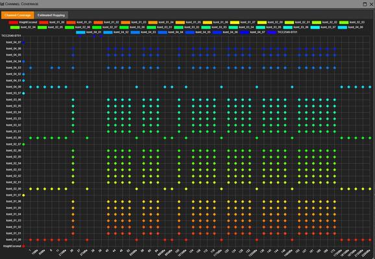Toggle the ksmt_02_07 legend swatch
This screenshot has height=259, width=375.
click(x=97, y=27)
